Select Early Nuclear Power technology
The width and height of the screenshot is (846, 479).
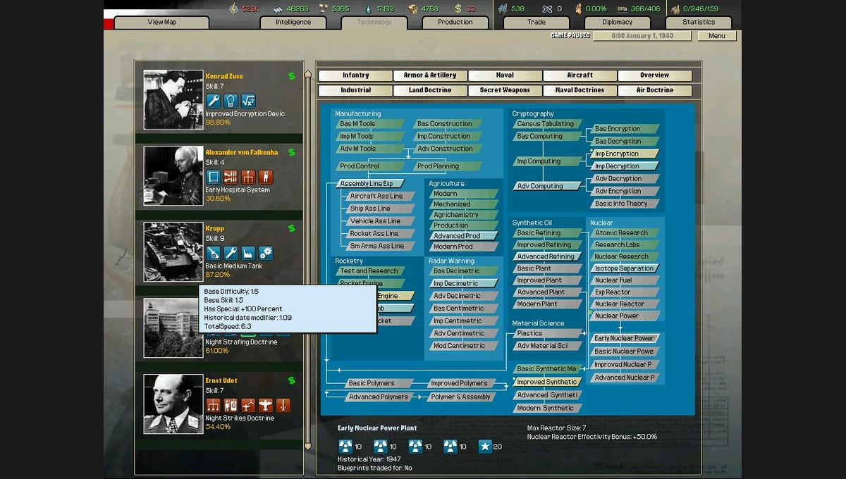pyautogui.click(x=625, y=338)
